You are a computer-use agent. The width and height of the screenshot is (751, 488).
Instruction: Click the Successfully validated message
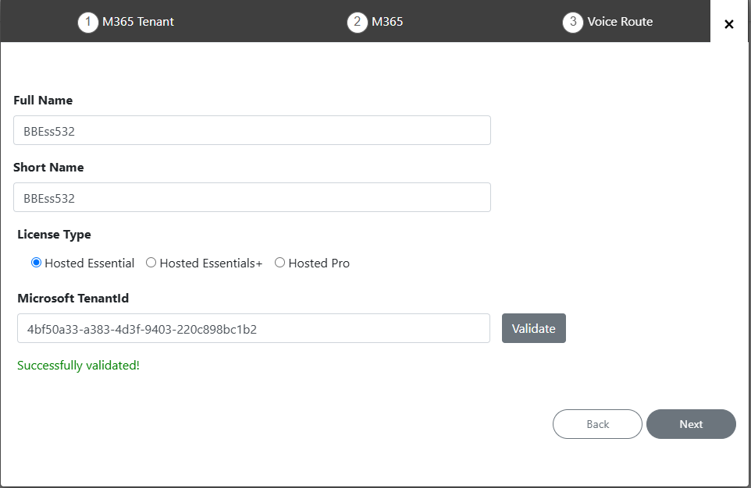(x=79, y=366)
